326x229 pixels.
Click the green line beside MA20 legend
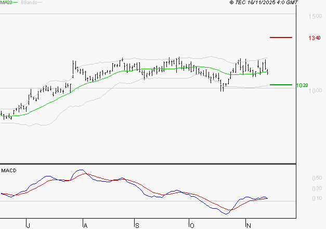click(x=16, y=3)
